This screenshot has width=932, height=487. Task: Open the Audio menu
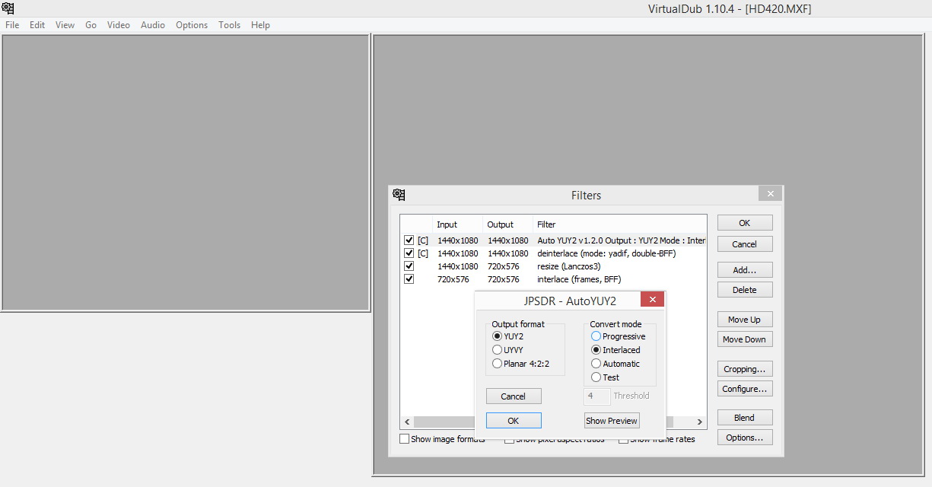pos(153,25)
